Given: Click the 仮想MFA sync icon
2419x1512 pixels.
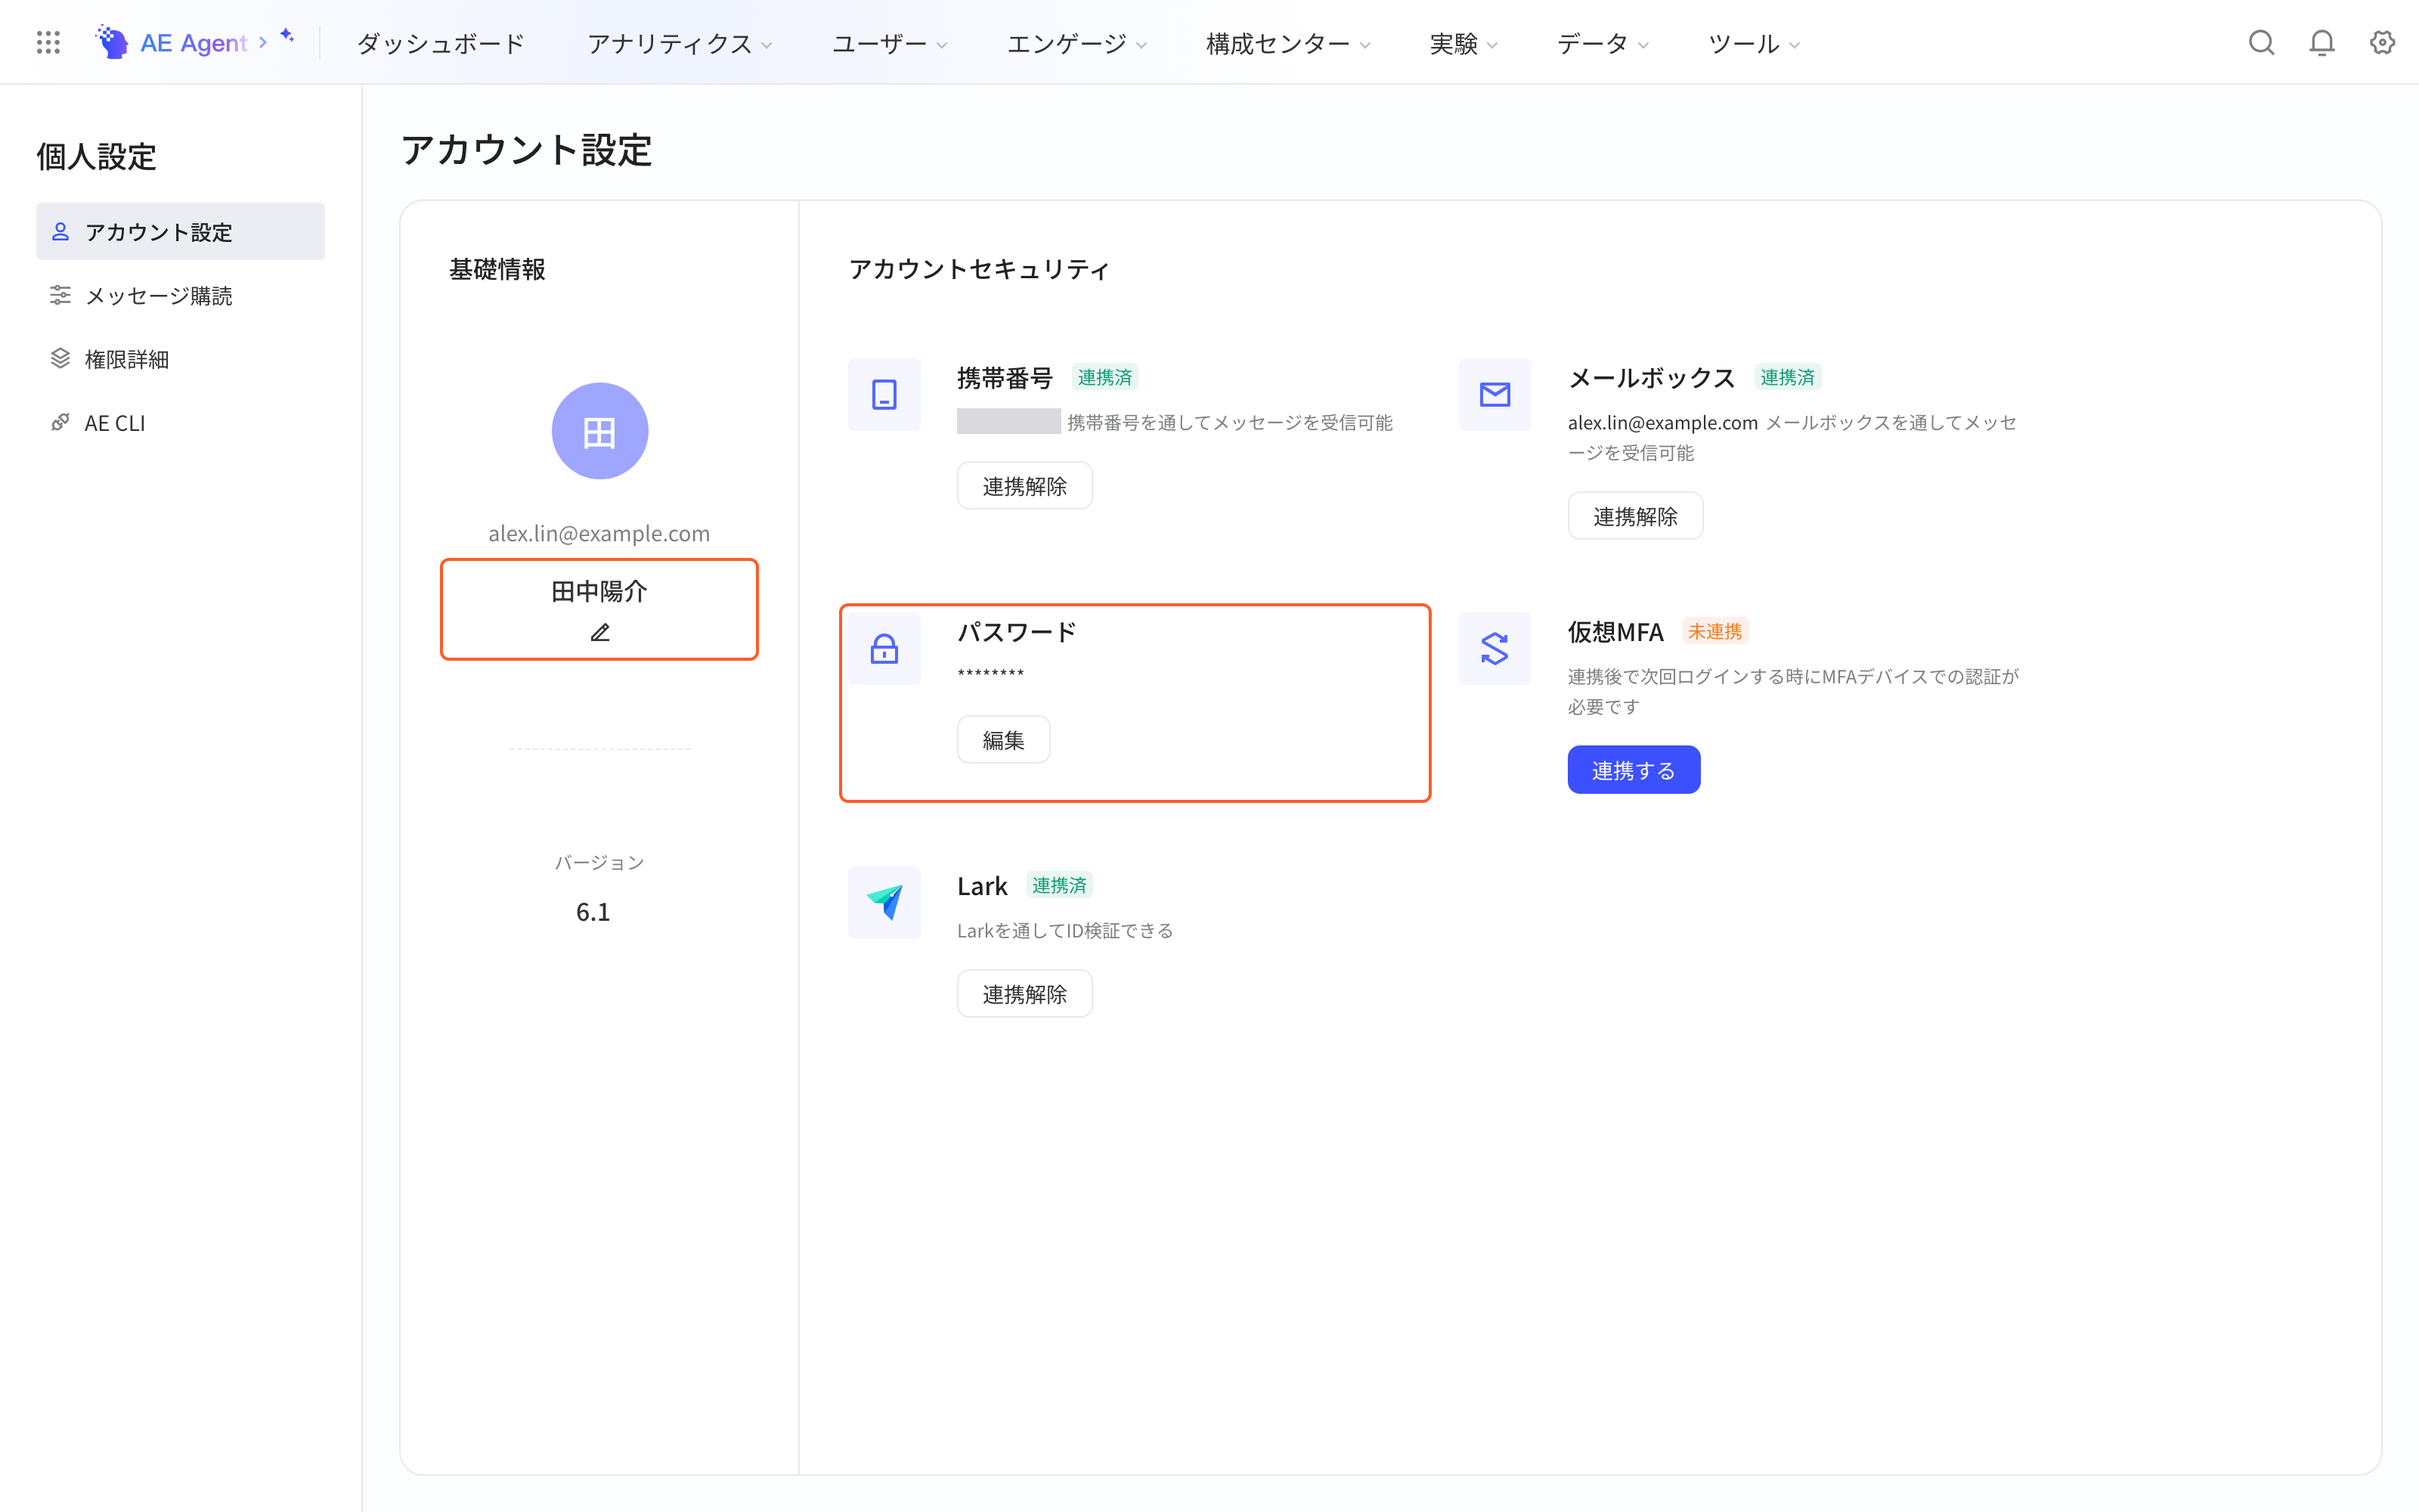Looking at the screenshot, I should pos(1494,648).
